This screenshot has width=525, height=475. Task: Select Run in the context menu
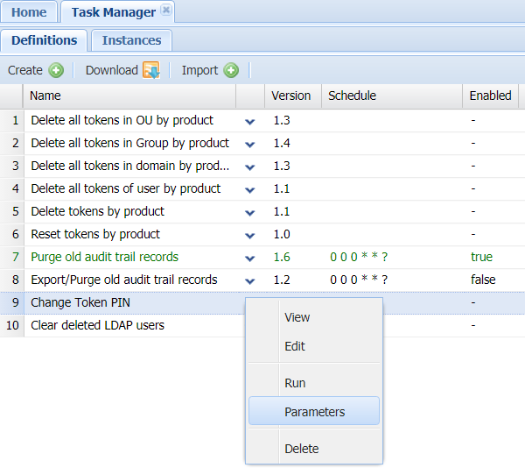click(295, 383)
